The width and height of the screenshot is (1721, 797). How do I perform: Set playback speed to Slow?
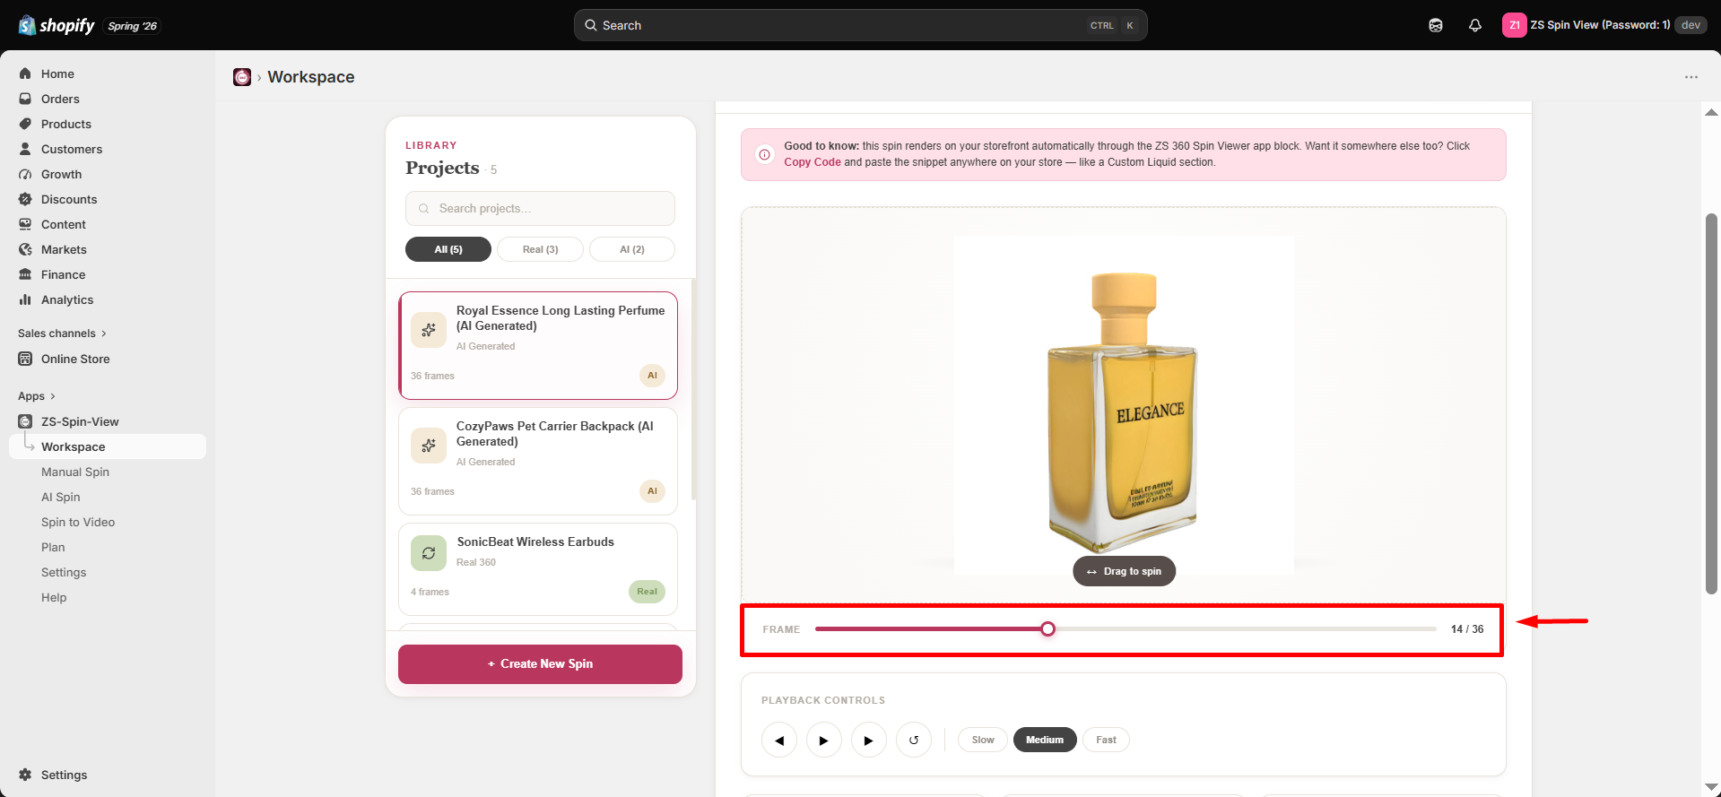(983, 740)
